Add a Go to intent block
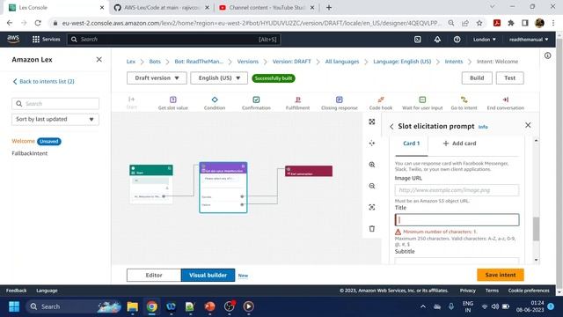The width and height of the screenshot is (563, 317). (x=464, y=103)
